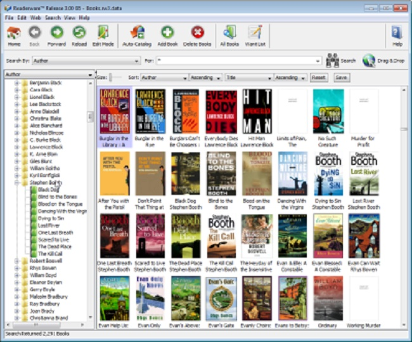Click the Delete Books icon

(x=197, y=32)
